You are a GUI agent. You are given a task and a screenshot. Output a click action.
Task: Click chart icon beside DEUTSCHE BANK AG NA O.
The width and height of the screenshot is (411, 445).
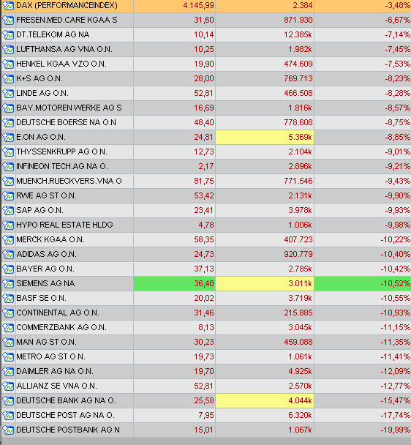9,401
